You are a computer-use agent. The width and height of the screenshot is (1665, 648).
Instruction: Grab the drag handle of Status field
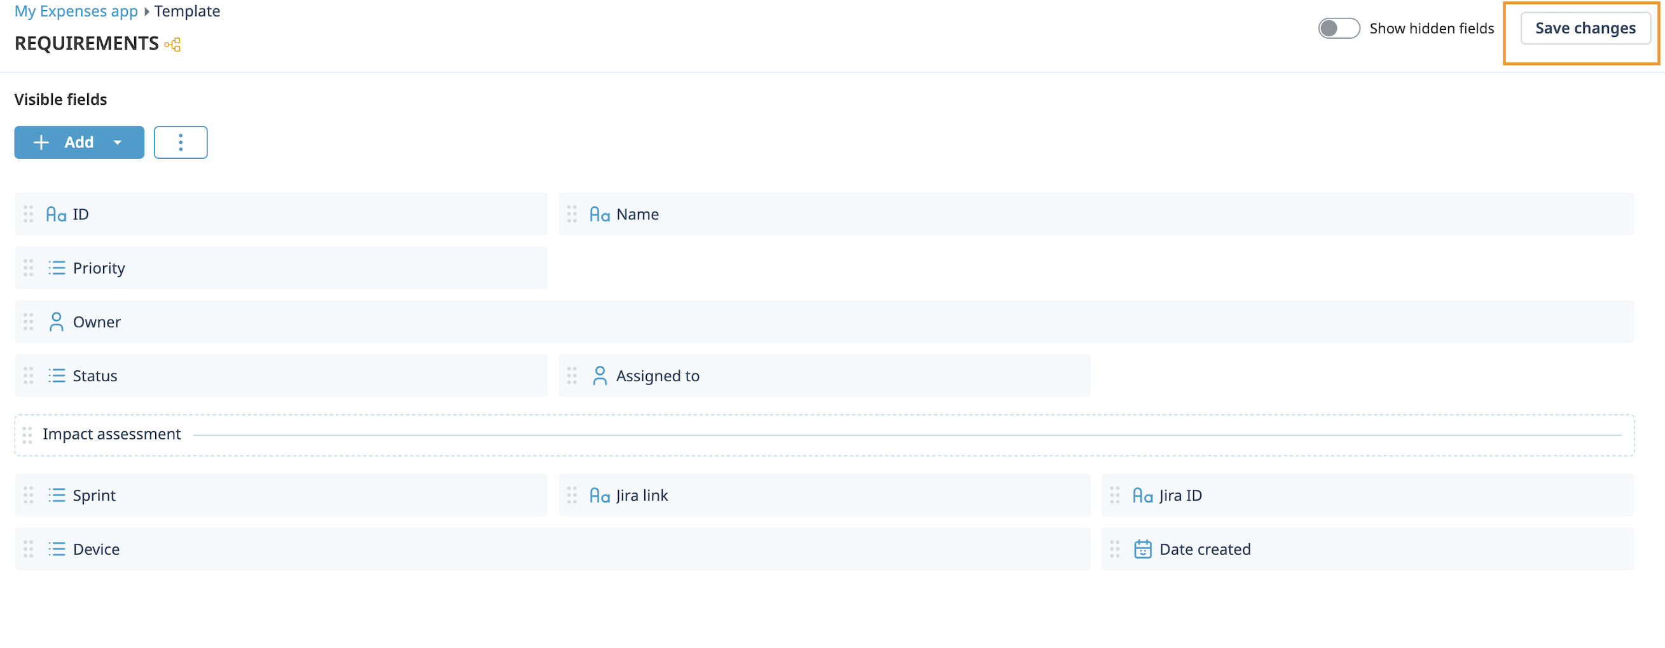click(x=29, y=375)
